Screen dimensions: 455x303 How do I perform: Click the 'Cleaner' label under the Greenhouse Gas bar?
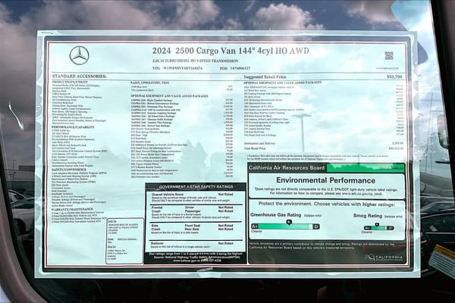(256, 231)
